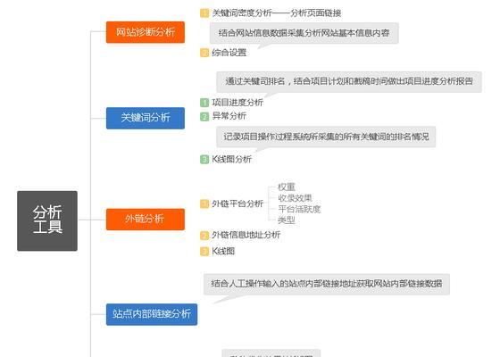Select the text 关键词密度分析——分析页面链接

coord(277,13)
